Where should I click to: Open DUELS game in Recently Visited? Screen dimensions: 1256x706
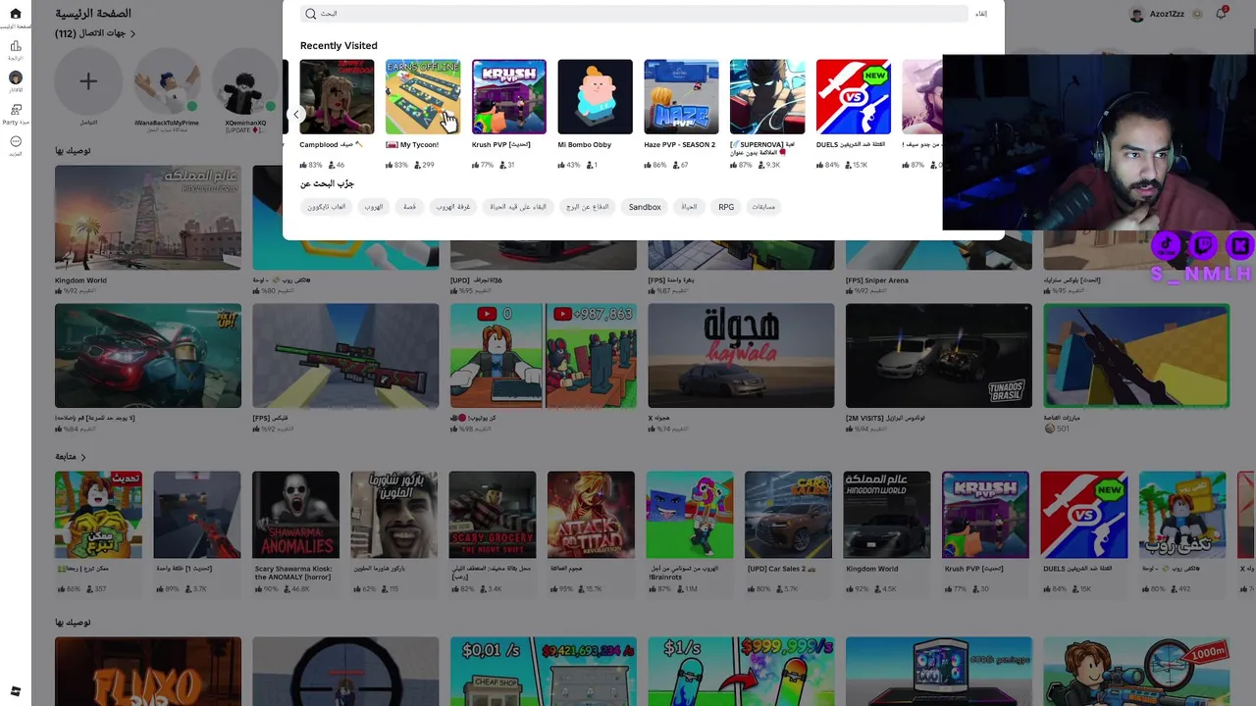(x=854, y=96)
